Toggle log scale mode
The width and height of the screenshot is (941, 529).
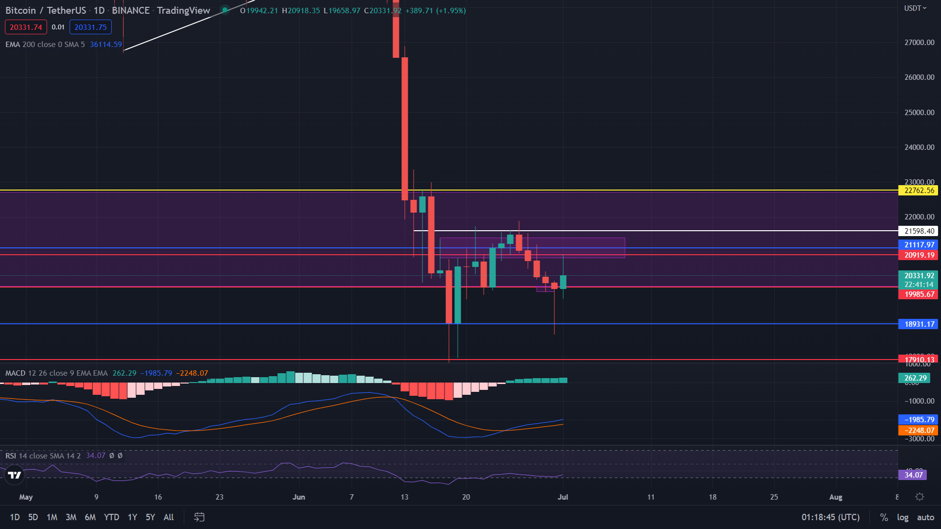tap(902, 517)
